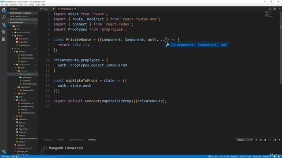This screenshot has height=158, width=282.
Task: Move the panel to the side
Action: (275, 140)
